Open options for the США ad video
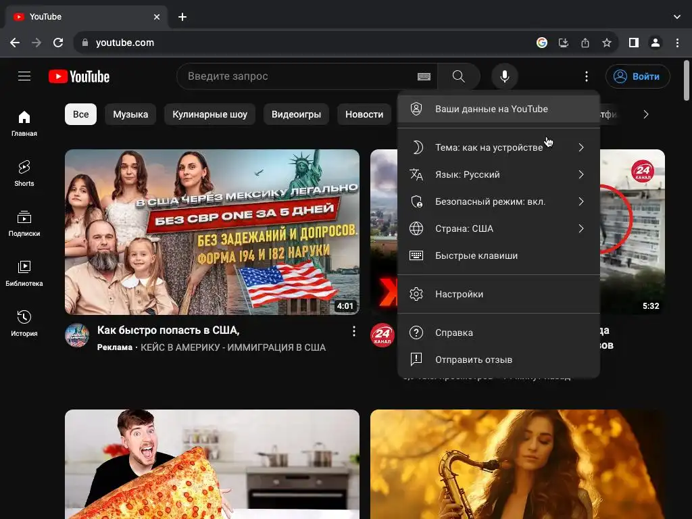 pos(353,331)
